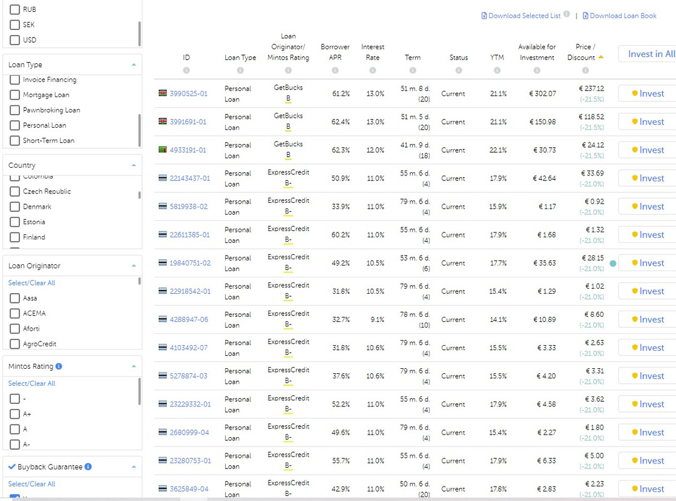This screenshot has height=501, width=676.
Task: Click Select/Clear All under Loan Originator
Action: [31, 282]
